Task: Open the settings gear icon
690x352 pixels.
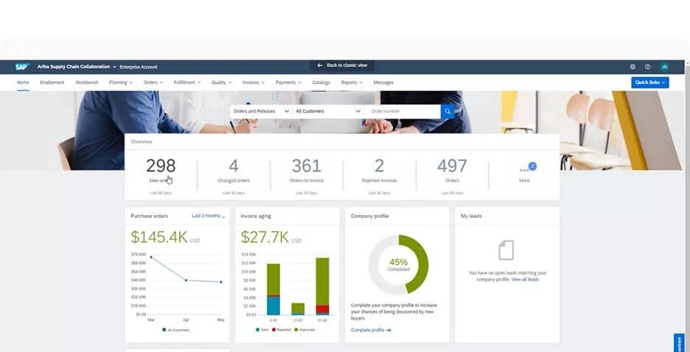Action: 632,67
